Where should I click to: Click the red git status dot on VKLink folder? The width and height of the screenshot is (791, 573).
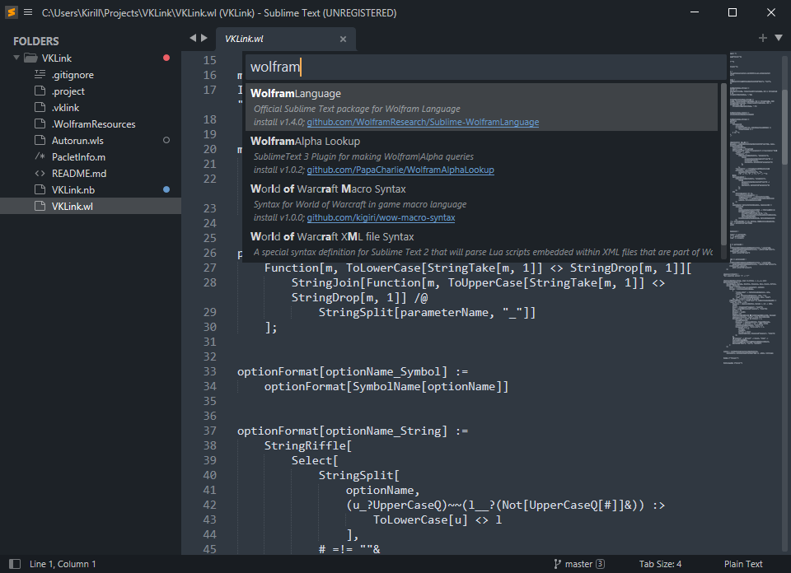[166, 58]
